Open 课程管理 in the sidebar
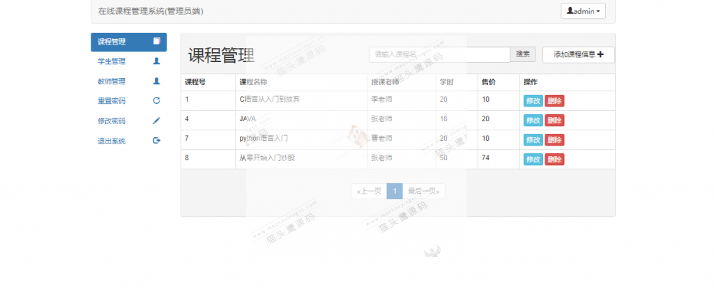The width and height of the screenshot is (714, 294). click(x=129, y=42)
